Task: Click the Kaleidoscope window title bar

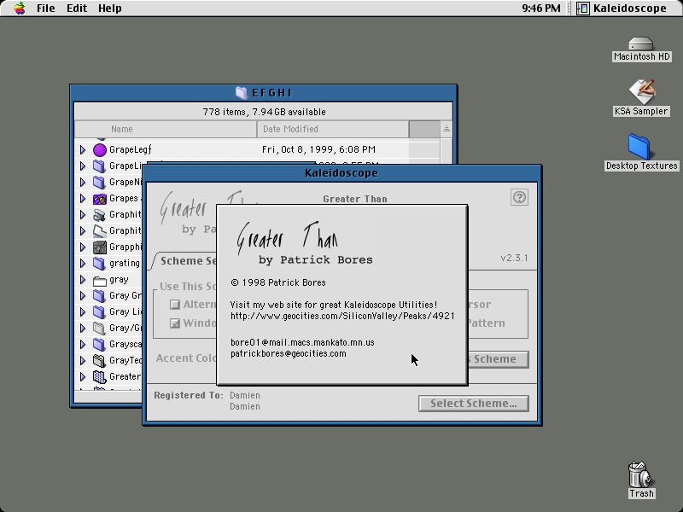Action: tap(342, 173)
